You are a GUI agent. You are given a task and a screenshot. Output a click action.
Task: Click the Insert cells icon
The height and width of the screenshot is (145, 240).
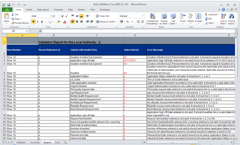tap(183, 16)
